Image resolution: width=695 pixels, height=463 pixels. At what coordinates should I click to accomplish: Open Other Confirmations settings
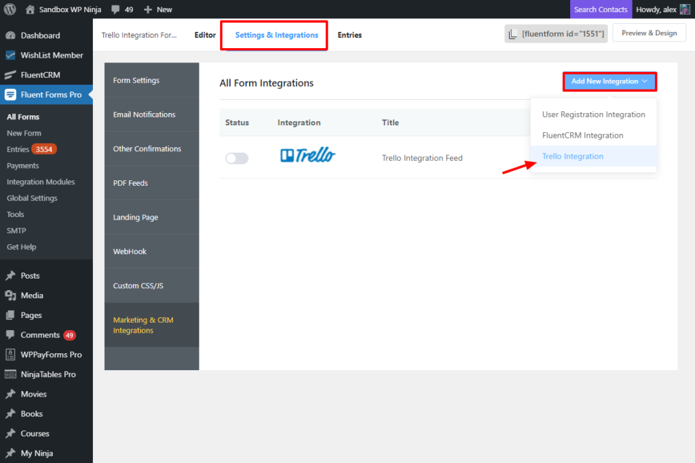[151, 148]
